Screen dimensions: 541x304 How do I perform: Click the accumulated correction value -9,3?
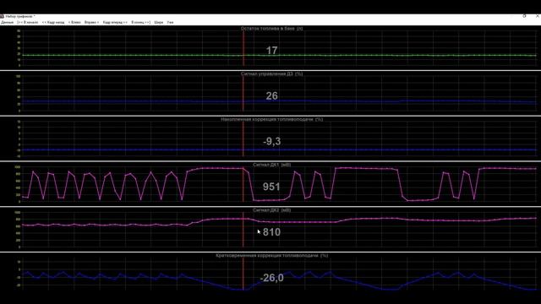[x=272, y=141]
